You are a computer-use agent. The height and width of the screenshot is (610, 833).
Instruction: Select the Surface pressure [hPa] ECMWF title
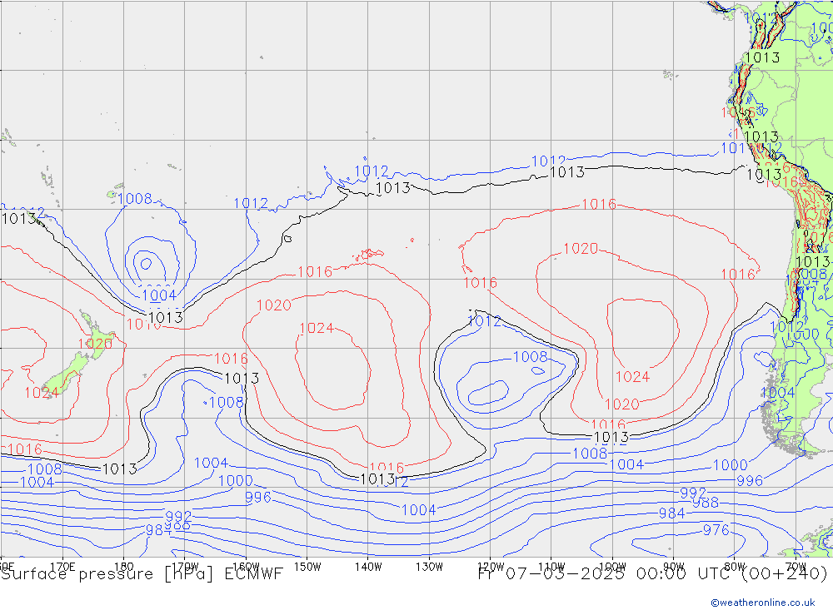point(142,573)
